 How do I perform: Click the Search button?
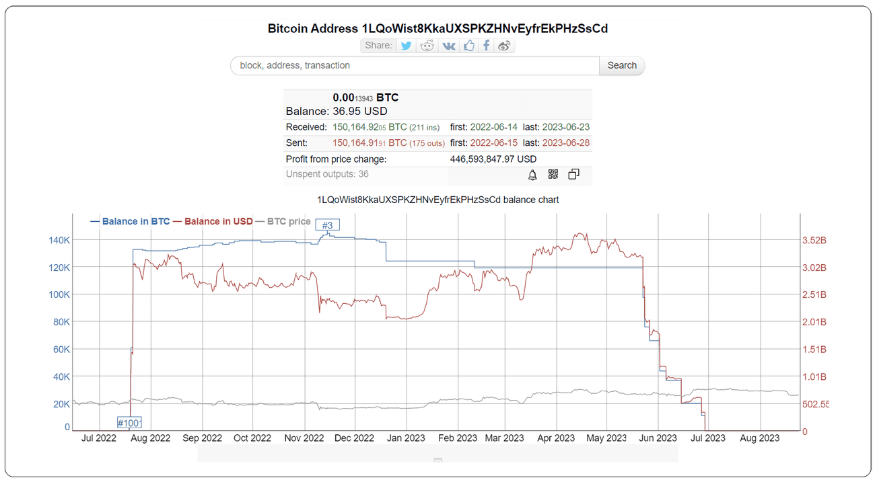pos(622,65)
